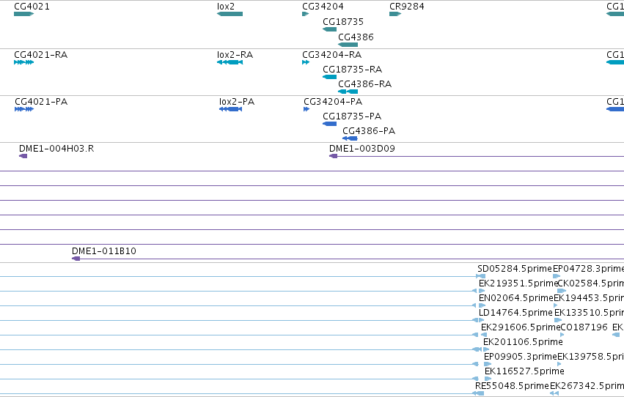
Task: Click the CG4021 gene label
Action: (32, 7)
